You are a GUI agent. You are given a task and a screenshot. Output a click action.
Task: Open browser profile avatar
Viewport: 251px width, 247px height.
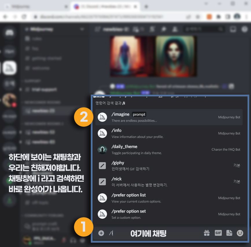coord(237,17)
